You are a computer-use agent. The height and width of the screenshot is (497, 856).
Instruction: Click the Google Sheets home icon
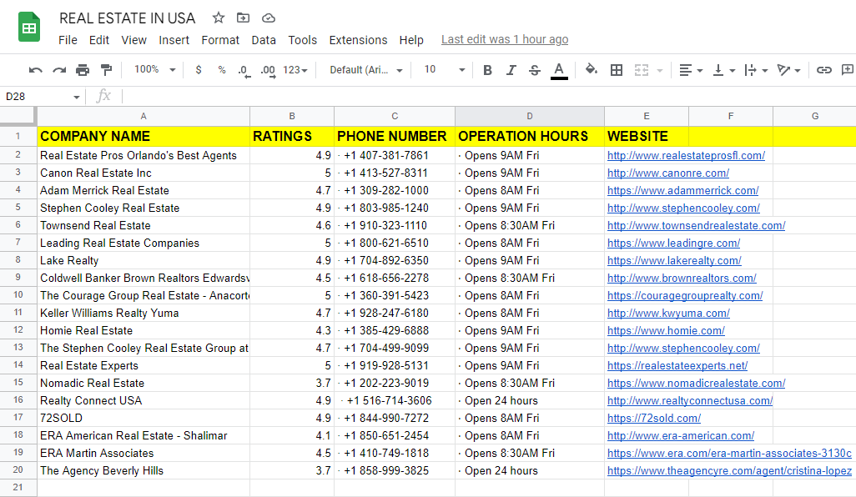coord(29,28)
